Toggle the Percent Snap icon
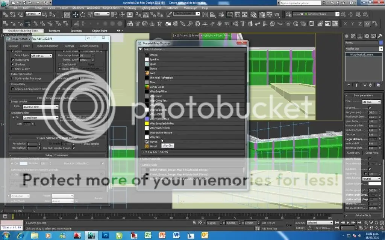385x240 pixels. tap(153, 15)
